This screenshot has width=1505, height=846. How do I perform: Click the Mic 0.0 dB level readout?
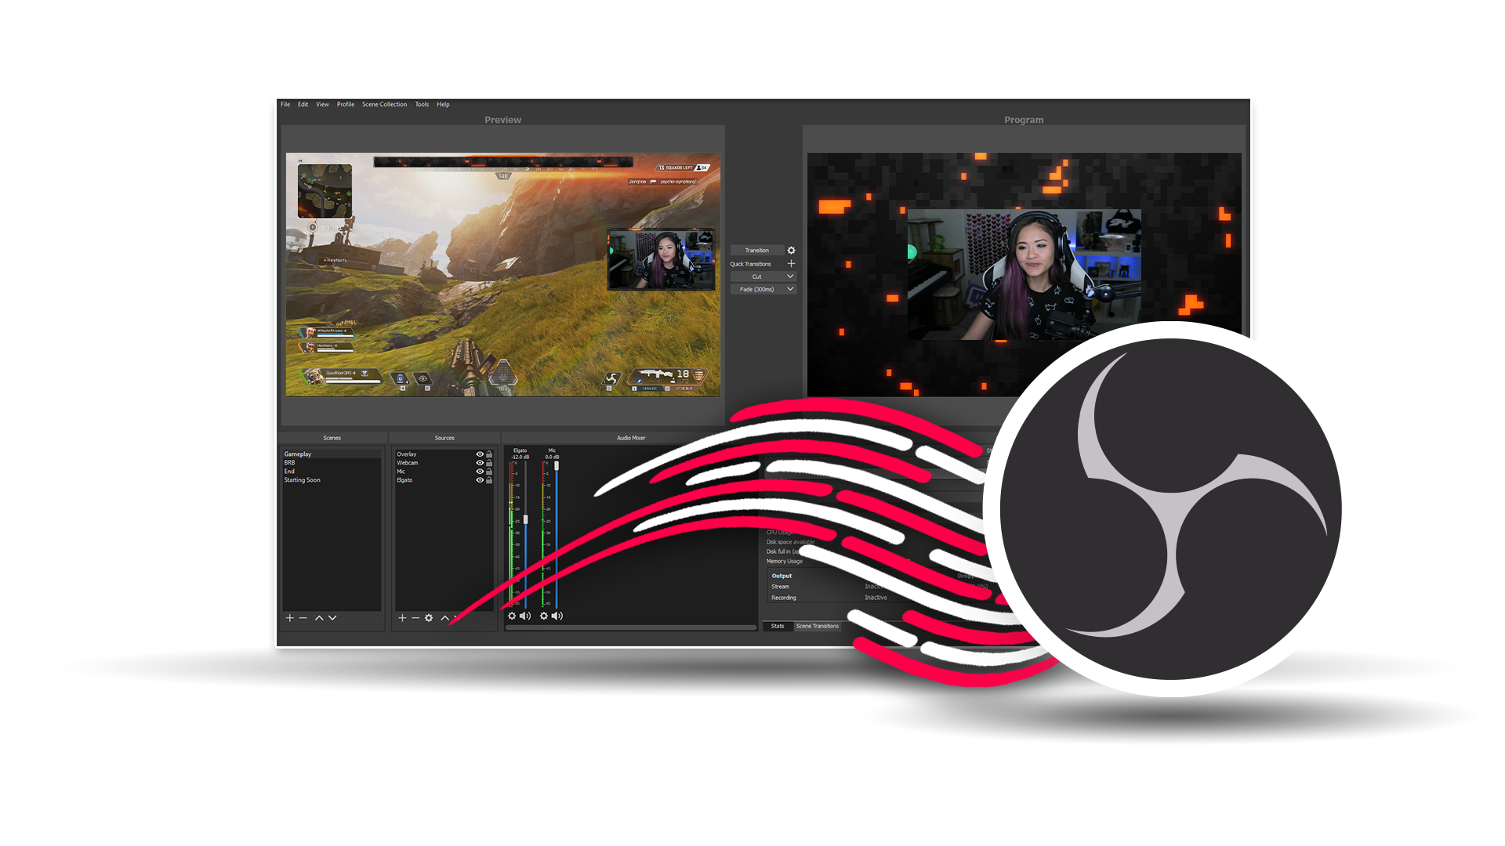pyautogui.click(x=553, y=457)
